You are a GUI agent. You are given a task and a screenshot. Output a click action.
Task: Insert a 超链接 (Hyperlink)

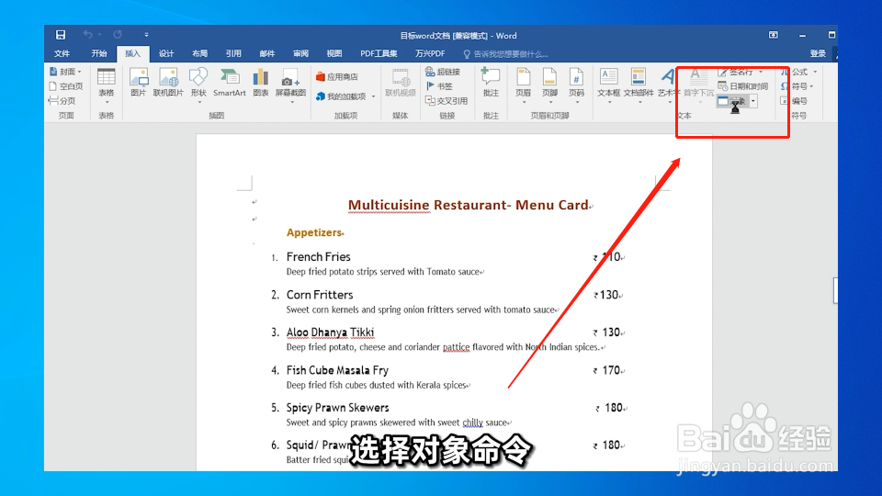[443, 72]
